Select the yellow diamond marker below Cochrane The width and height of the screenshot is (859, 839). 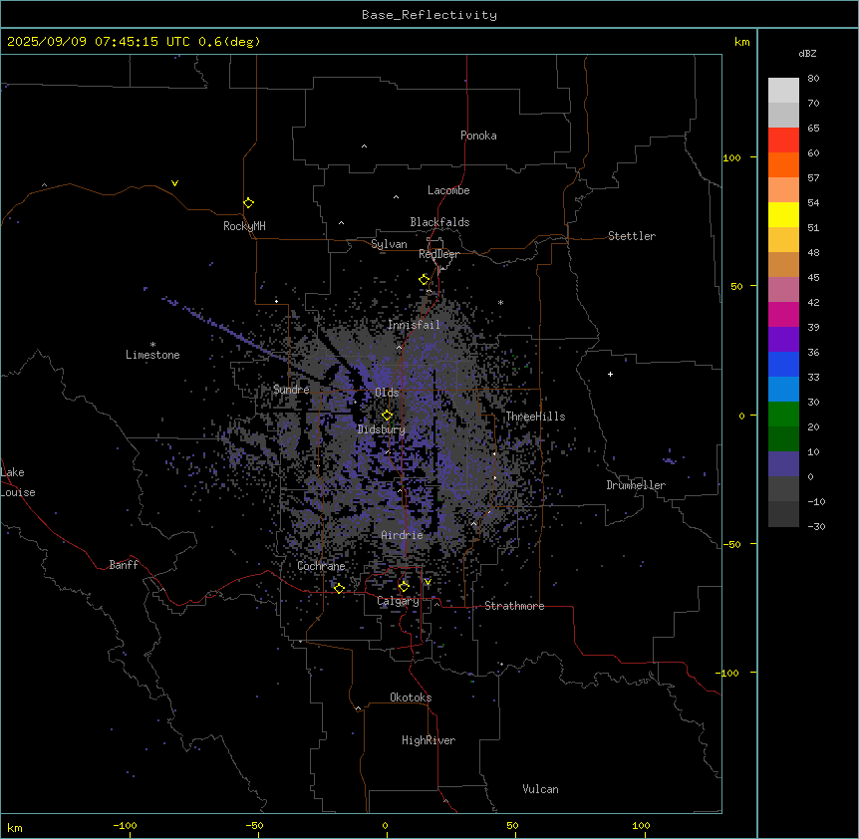(339, 589)
